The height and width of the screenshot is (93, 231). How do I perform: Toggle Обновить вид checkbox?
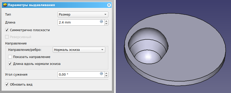click(x=7, y=85)
